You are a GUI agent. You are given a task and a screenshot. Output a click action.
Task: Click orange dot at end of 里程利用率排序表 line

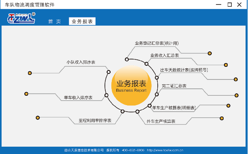[x=38, y=118]
